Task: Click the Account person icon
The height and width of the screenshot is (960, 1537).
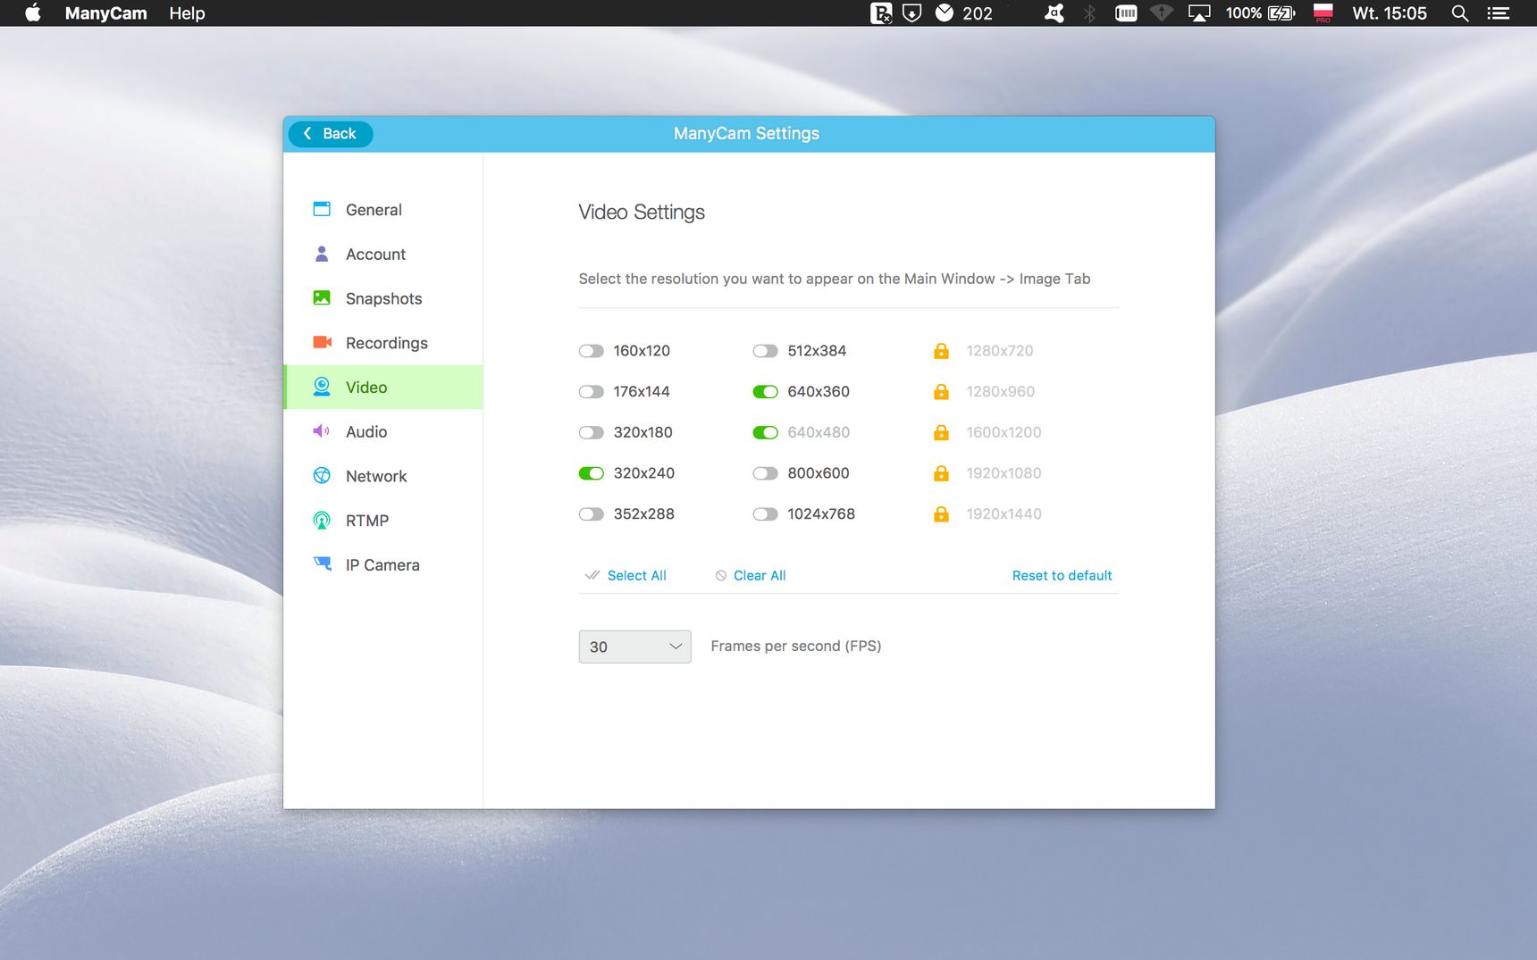Action: 322,254
